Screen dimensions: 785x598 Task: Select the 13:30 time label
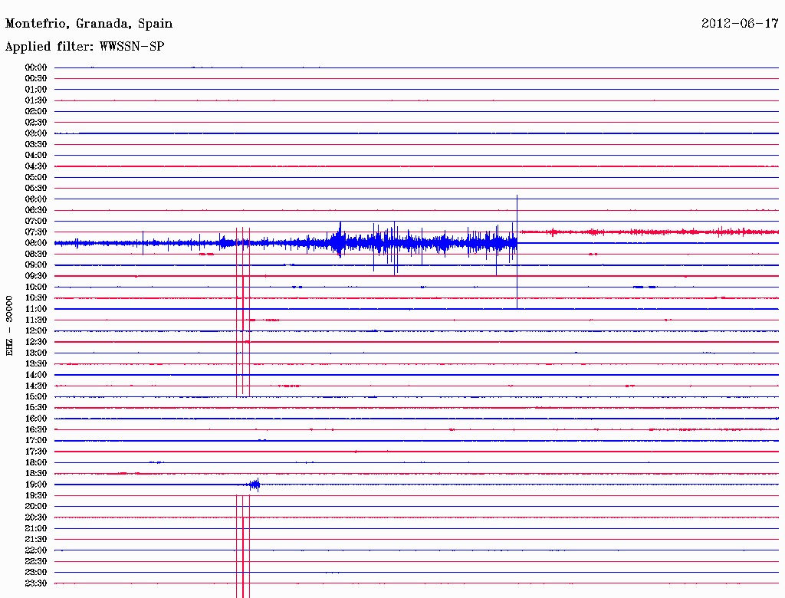[36, 364]
